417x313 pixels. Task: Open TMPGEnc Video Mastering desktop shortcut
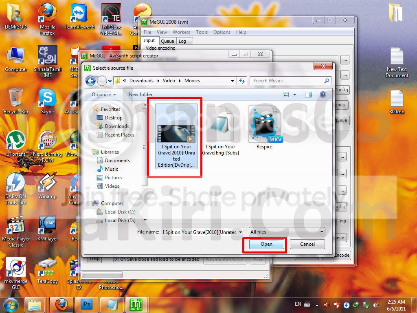tap(111, 19)
